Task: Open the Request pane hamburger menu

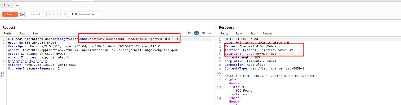Action: tap(210, 33)
